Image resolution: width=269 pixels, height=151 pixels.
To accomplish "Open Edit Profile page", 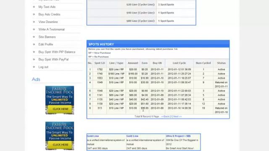I will (x=46, y=44).
